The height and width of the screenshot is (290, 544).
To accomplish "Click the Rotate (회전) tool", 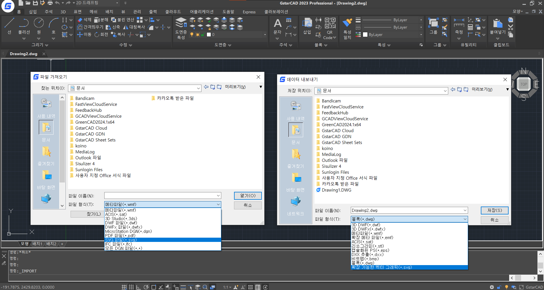I will [101, 35].
